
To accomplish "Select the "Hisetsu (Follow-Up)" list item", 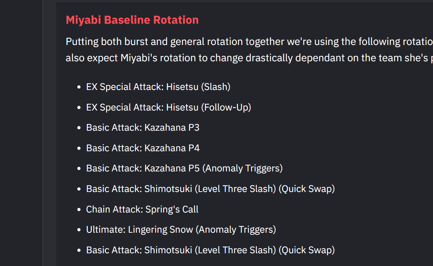I will click(168, 107).
